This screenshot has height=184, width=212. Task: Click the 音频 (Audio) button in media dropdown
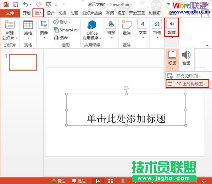pyautogui.click(x=186, y=60)
